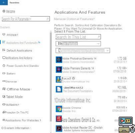Click the Adobe Premiere Elements 14 icon

pos(59,69)
